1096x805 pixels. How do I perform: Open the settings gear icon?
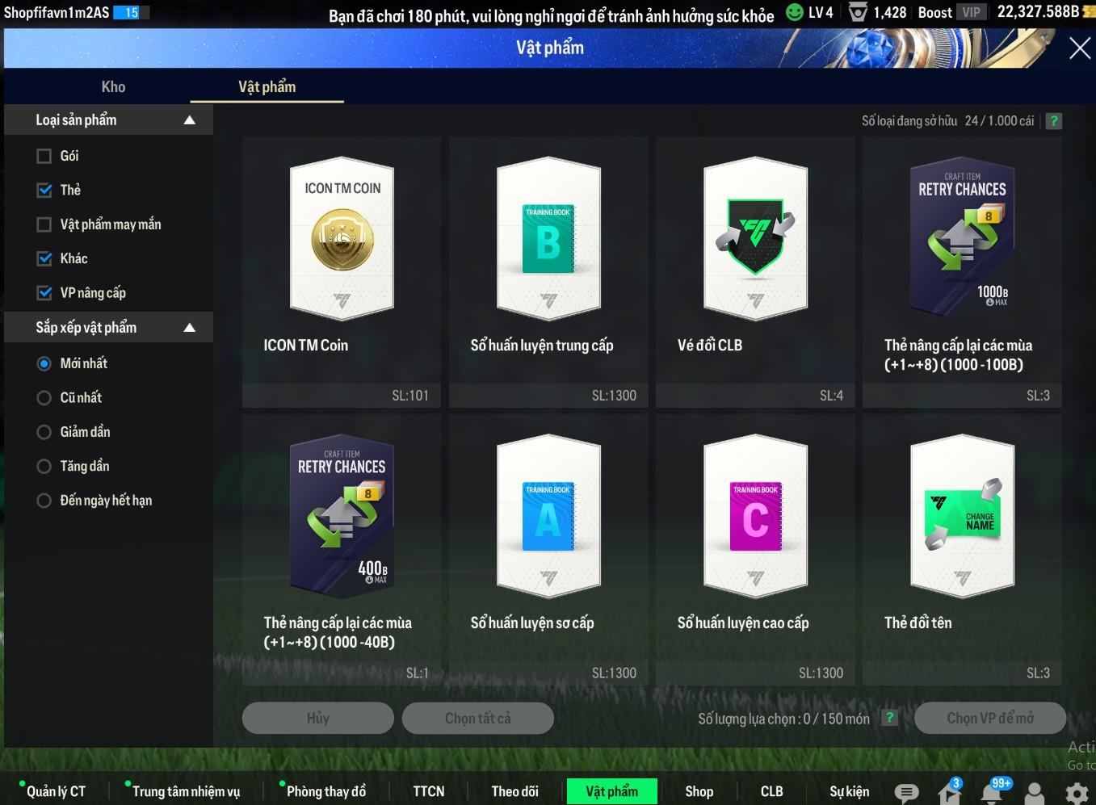tap(1076, 793)
